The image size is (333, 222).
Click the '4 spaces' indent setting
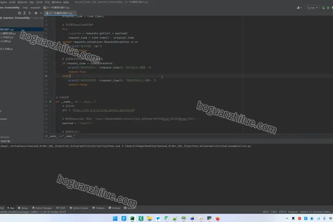tap(293, 212)
